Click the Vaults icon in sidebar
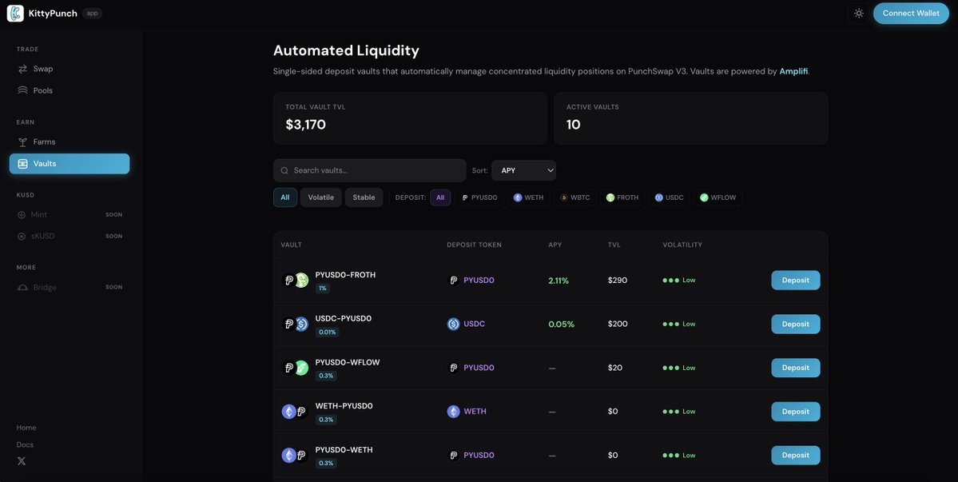The image size is (958, 482). click(22, 164)
